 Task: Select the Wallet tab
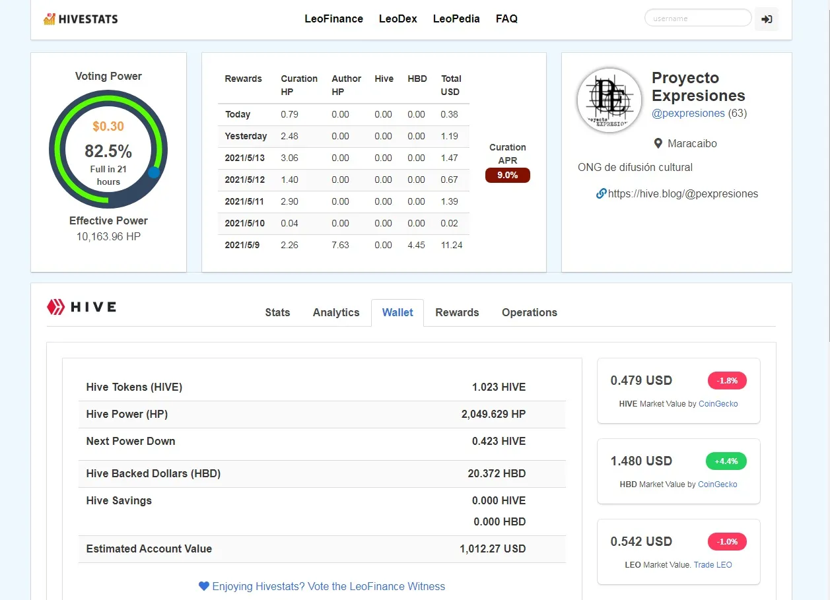[398, 312]
